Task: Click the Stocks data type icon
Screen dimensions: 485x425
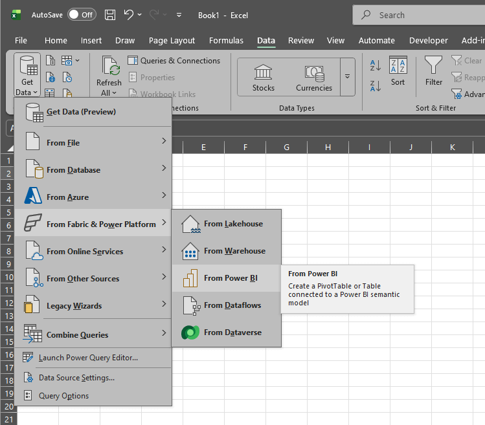Action: pyautogui.click(x=263, y=72)
